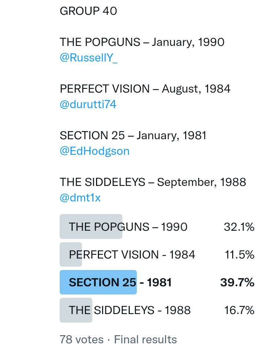Image resolution: width=267 pixels, height=350 pixels.
Task: Click the bold 39.7% winning percentage
Action: tap(237, 283)
